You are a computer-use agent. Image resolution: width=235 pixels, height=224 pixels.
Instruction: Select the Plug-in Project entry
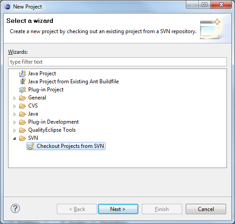pos(46,90)
